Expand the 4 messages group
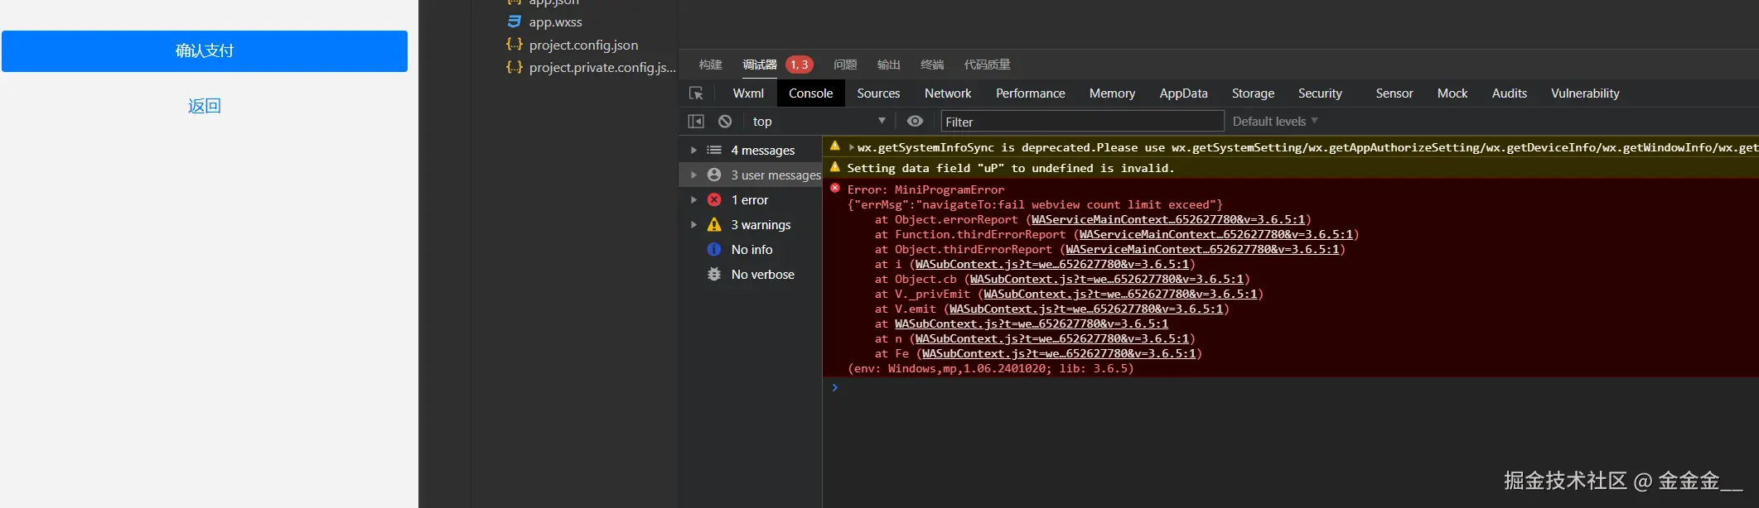Viewport: 1759px width, 508px height. (693, 151)
